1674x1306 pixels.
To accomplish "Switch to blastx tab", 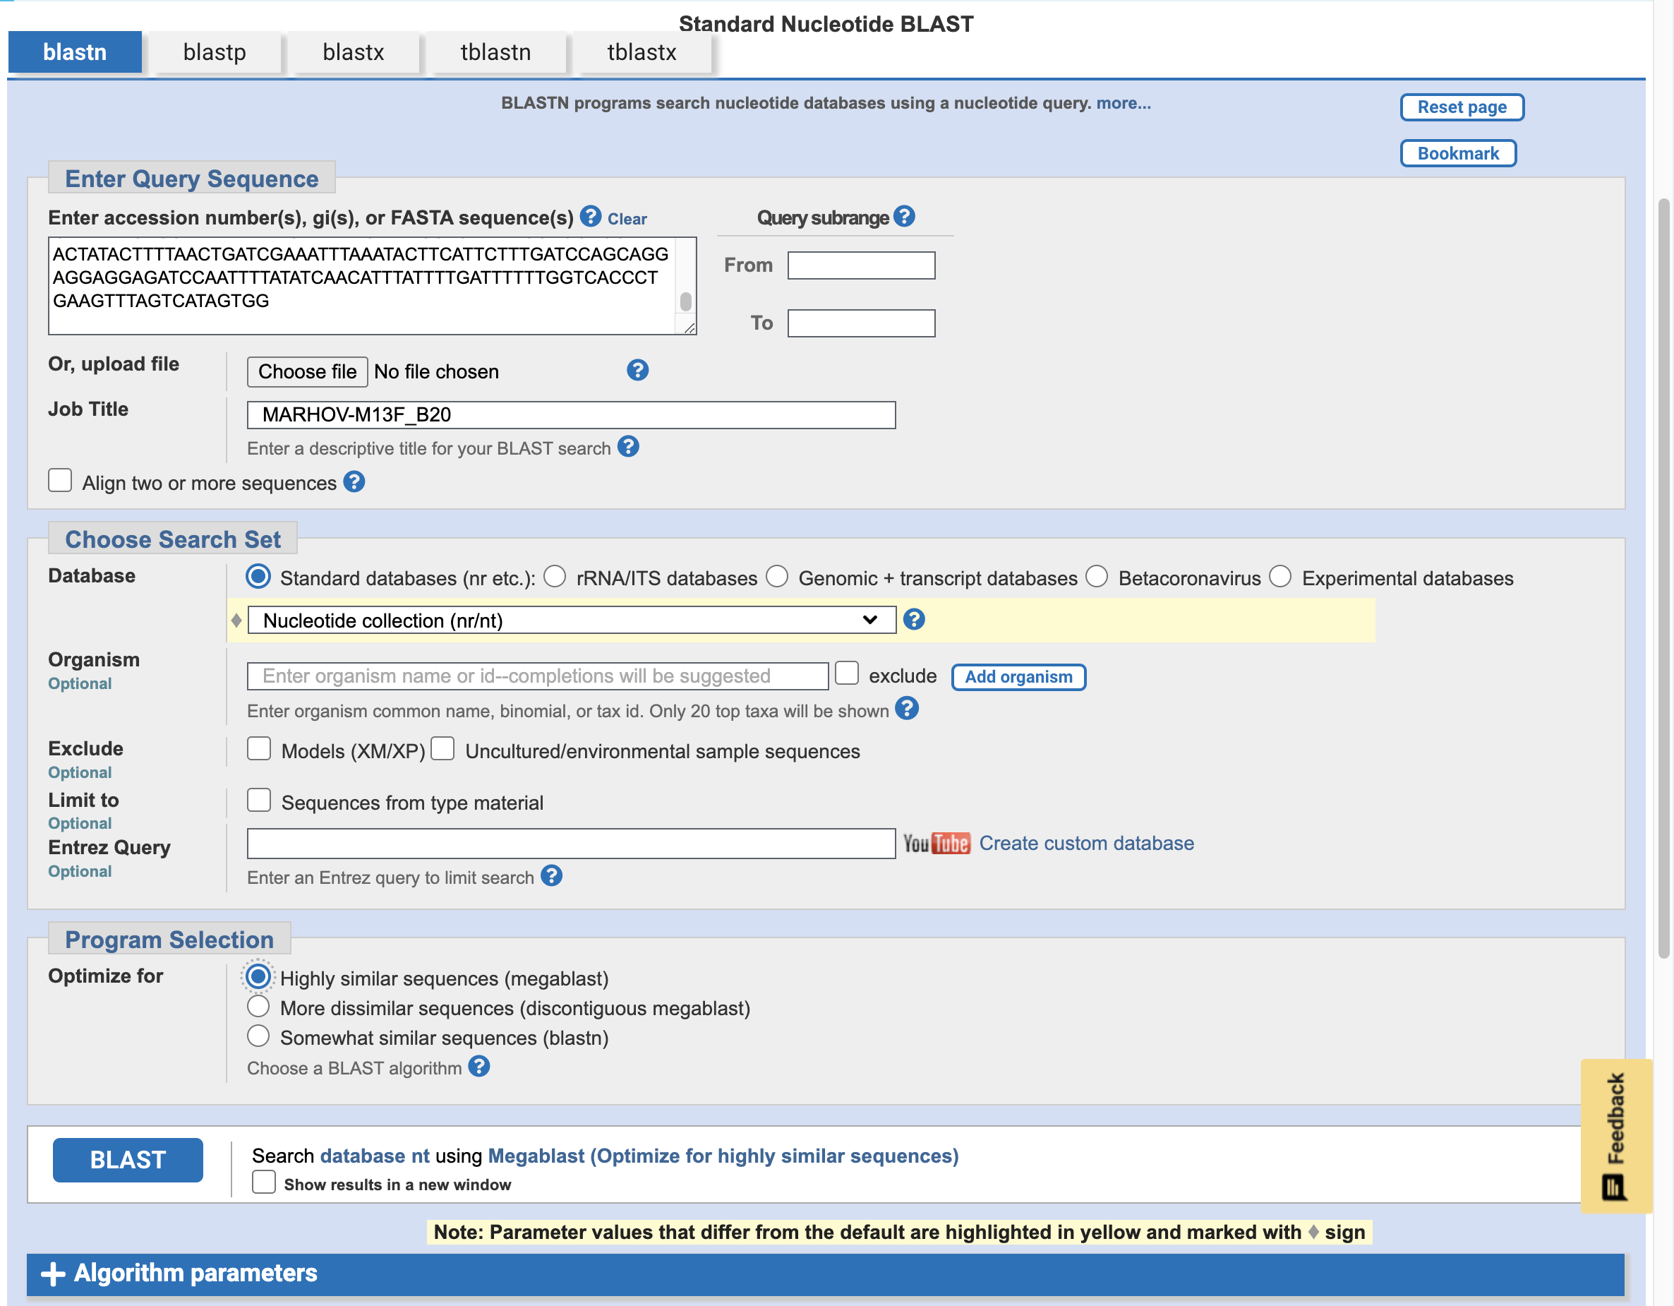I will pos(354,52).
